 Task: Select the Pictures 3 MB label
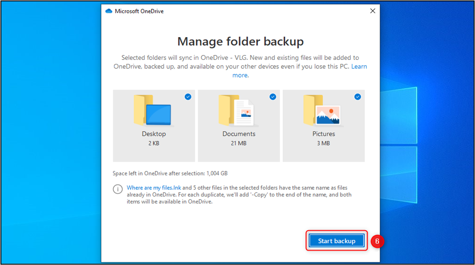[x=323, y=138]
